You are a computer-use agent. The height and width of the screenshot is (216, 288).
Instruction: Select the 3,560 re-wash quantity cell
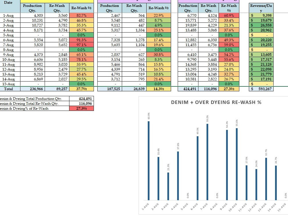pyautogui.click(x=57, y=16)
